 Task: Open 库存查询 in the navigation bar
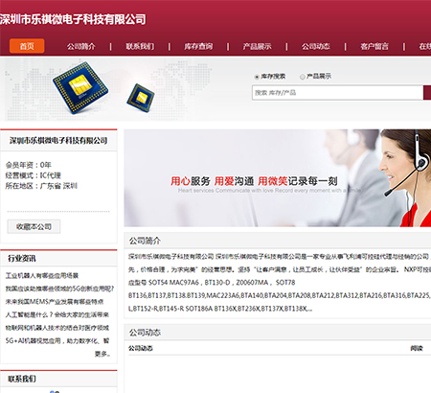pos(198,47)
